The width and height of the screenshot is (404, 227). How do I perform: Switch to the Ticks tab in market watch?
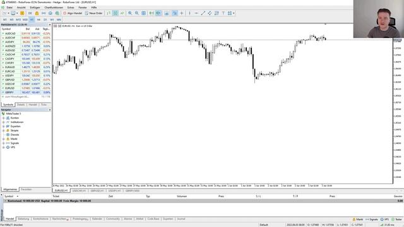(44, 105)
